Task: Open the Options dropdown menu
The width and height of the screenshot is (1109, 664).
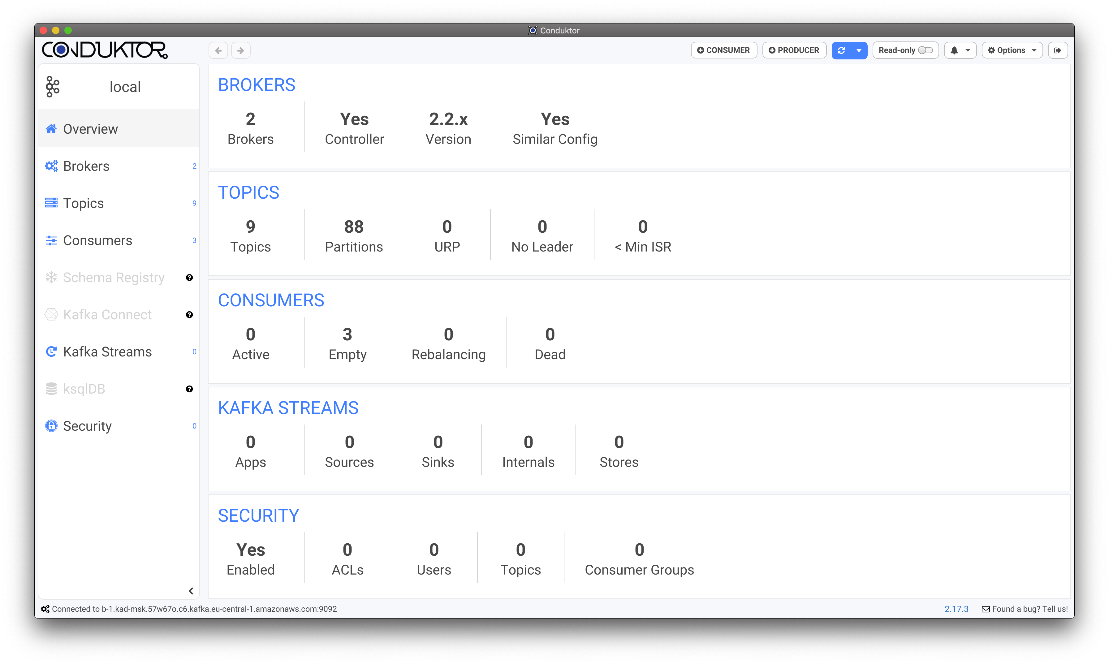Action: click(1012, 50)
